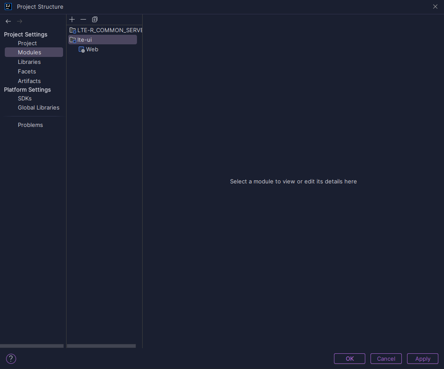Click the Web facet icon
444x369 pixels.
pyautogui.click(x=82, y=49)
